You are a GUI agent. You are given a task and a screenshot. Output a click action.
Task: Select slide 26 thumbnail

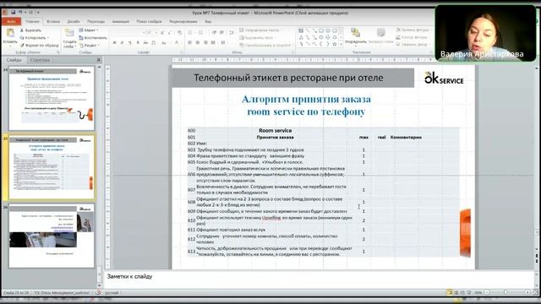pos(52,236)
